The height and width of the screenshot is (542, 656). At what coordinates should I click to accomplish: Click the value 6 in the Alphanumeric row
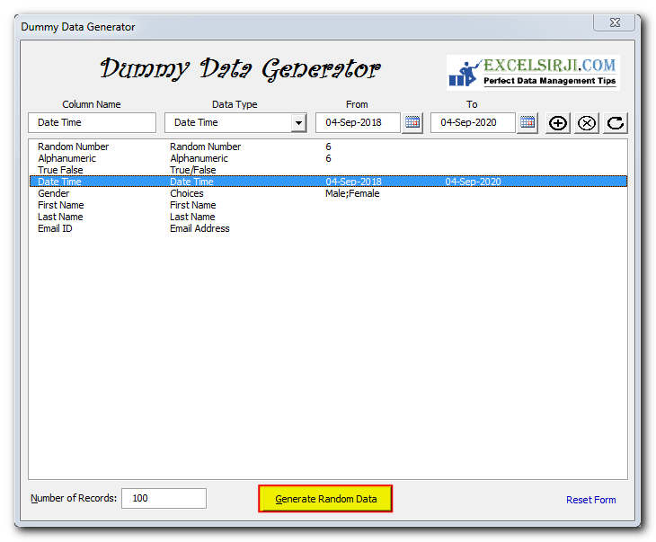click(328, 158)
